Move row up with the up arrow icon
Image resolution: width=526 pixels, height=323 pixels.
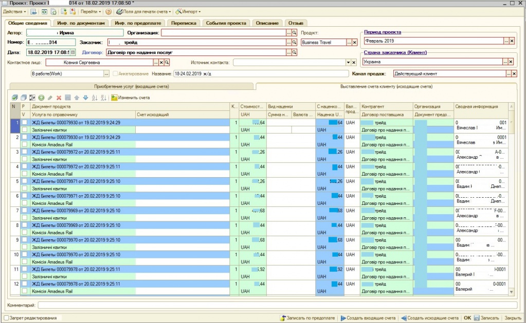[x=77, y=98]
